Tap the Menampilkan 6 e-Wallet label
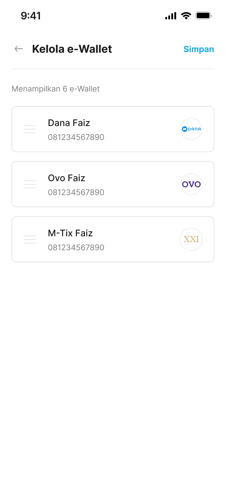The height and width of the screenshot is (492, 227). (56, 89)
